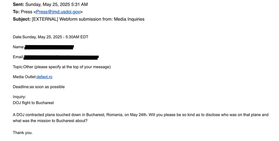Click the "Topic:Other" line

[x=62, y=67]
